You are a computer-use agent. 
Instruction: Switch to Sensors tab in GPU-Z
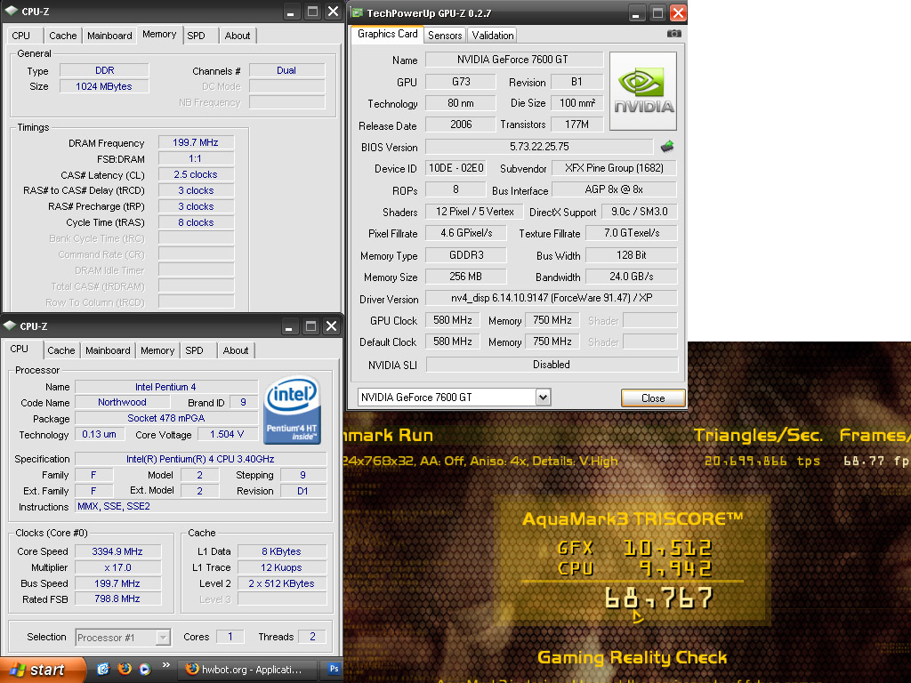[445, 36]
